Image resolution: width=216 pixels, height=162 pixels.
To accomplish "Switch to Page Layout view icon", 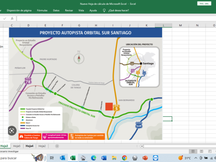I will point(202,151).
